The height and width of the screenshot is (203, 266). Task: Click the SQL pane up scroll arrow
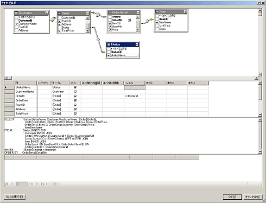260,119
